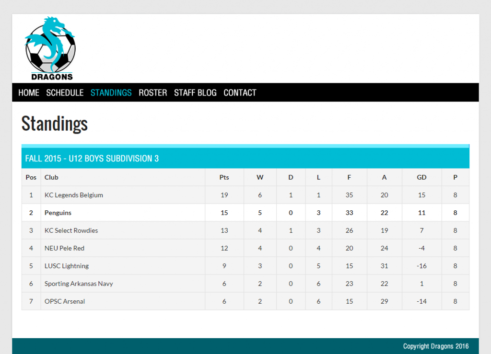Screen dimensions: 491x354
Task: Click Copyright Dragons 2016 footer text
Action: [x=436, y=346]
